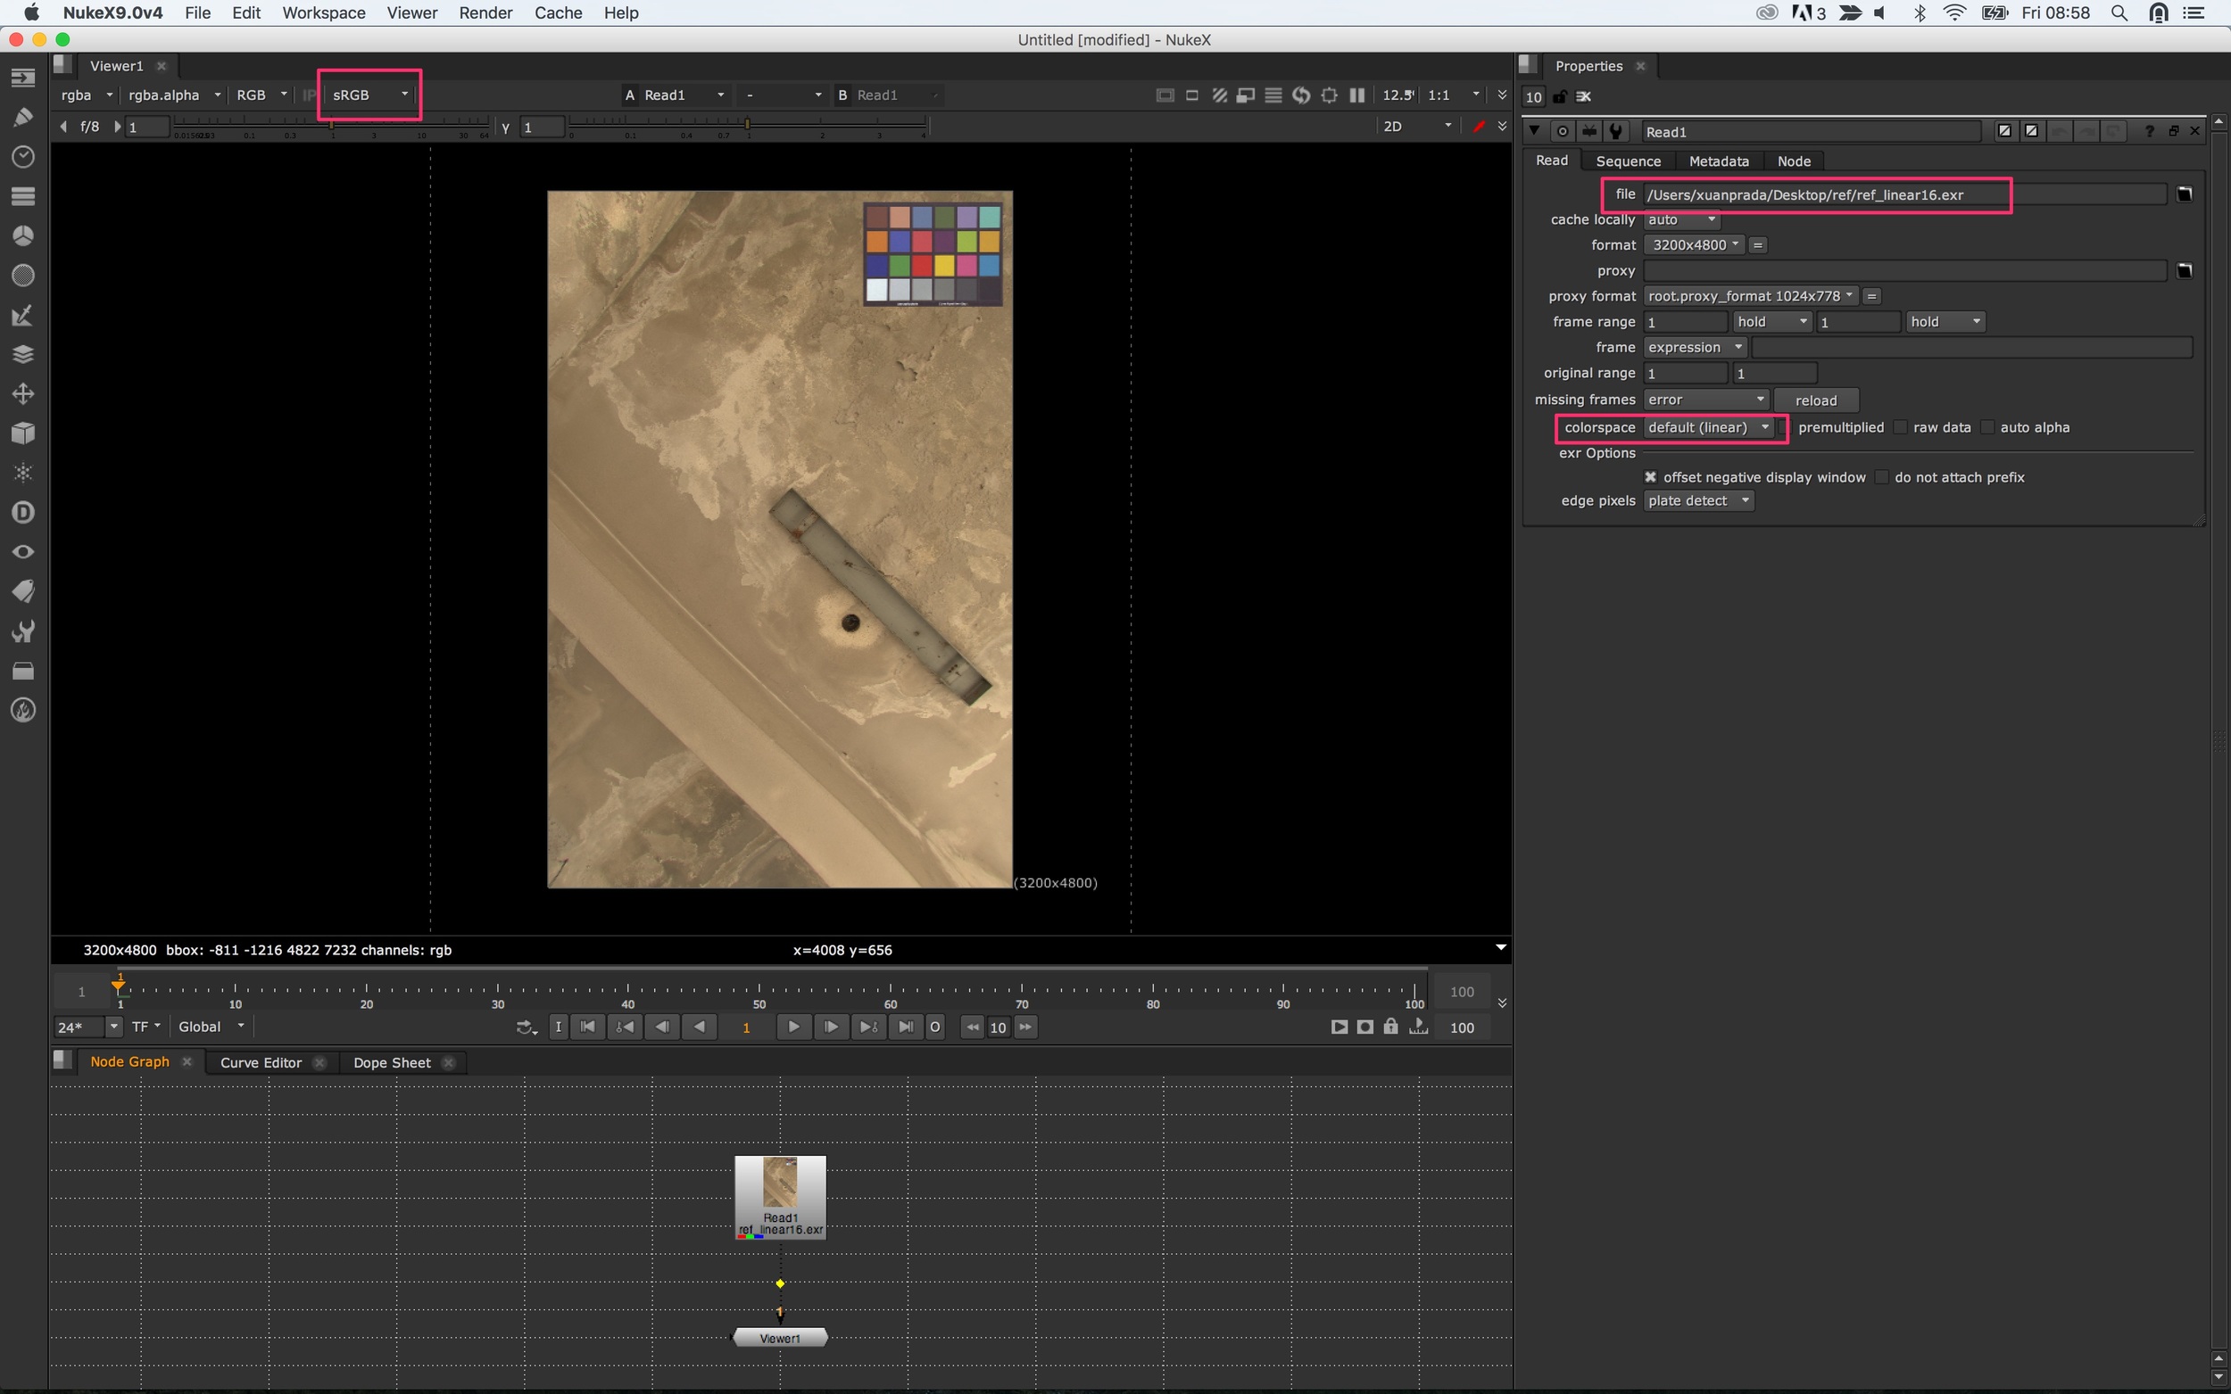Click the red Viewer settings pen icon
This screenshot has width=2231, height=1394.
click(x=1479, y=127)
